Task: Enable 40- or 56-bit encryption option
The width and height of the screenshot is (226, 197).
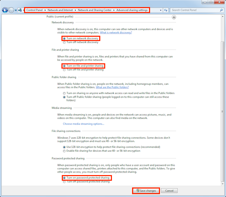Action: pos(102,151)
